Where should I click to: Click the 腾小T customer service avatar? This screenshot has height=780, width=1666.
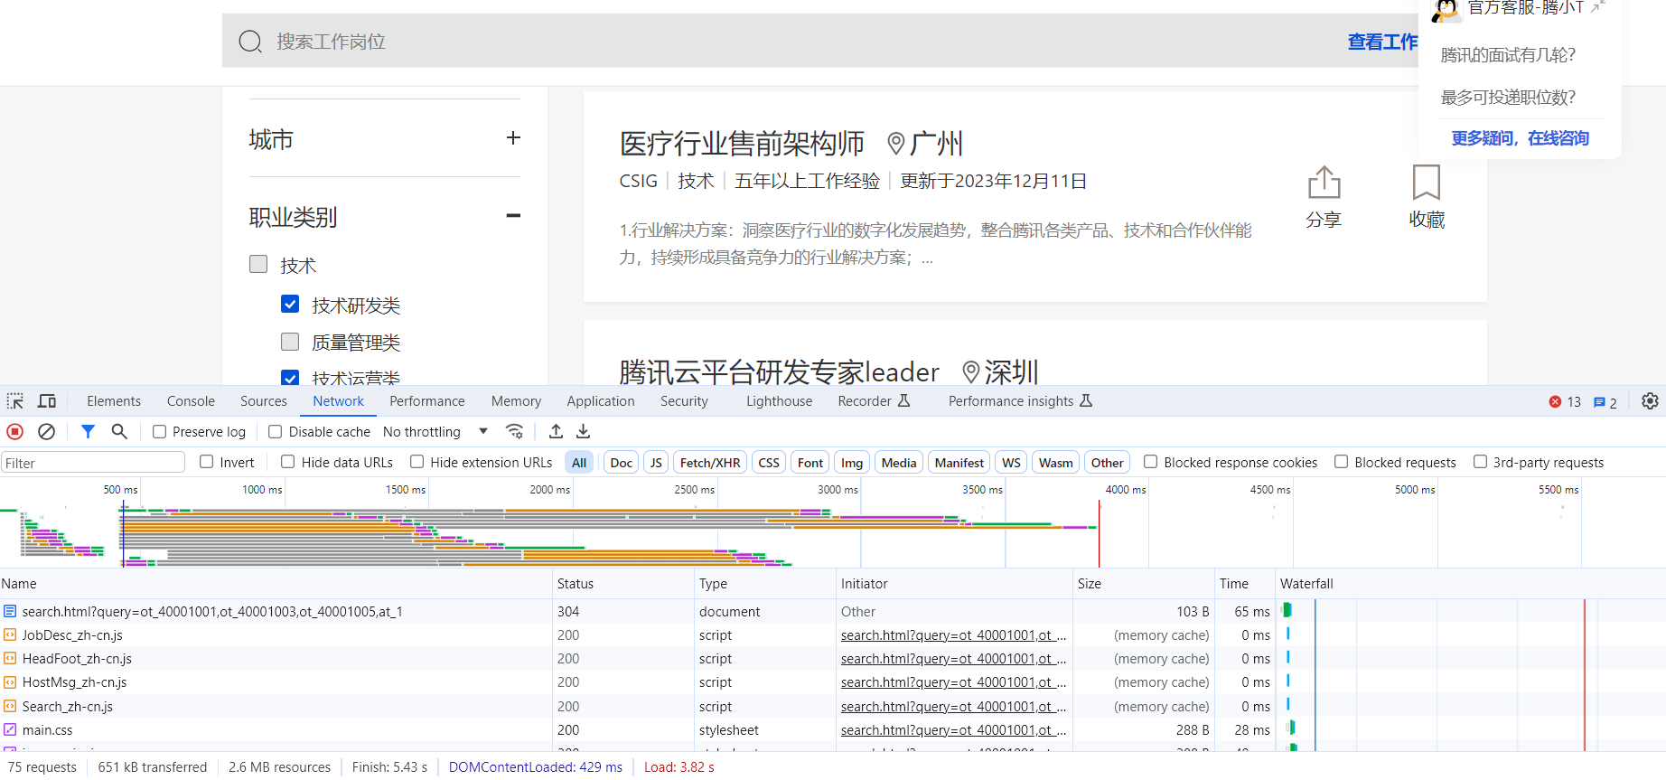(1446, 9)
